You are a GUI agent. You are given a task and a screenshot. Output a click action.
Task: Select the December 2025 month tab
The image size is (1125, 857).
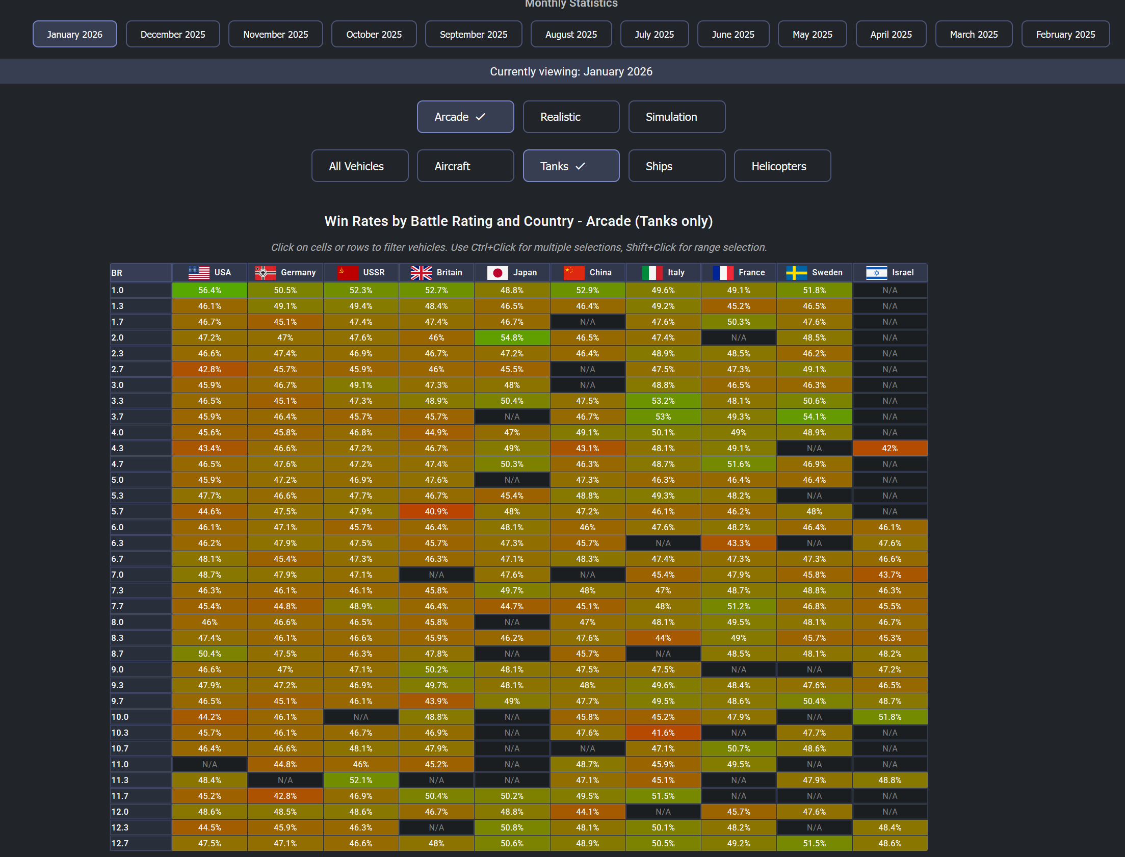click(172, 34)
